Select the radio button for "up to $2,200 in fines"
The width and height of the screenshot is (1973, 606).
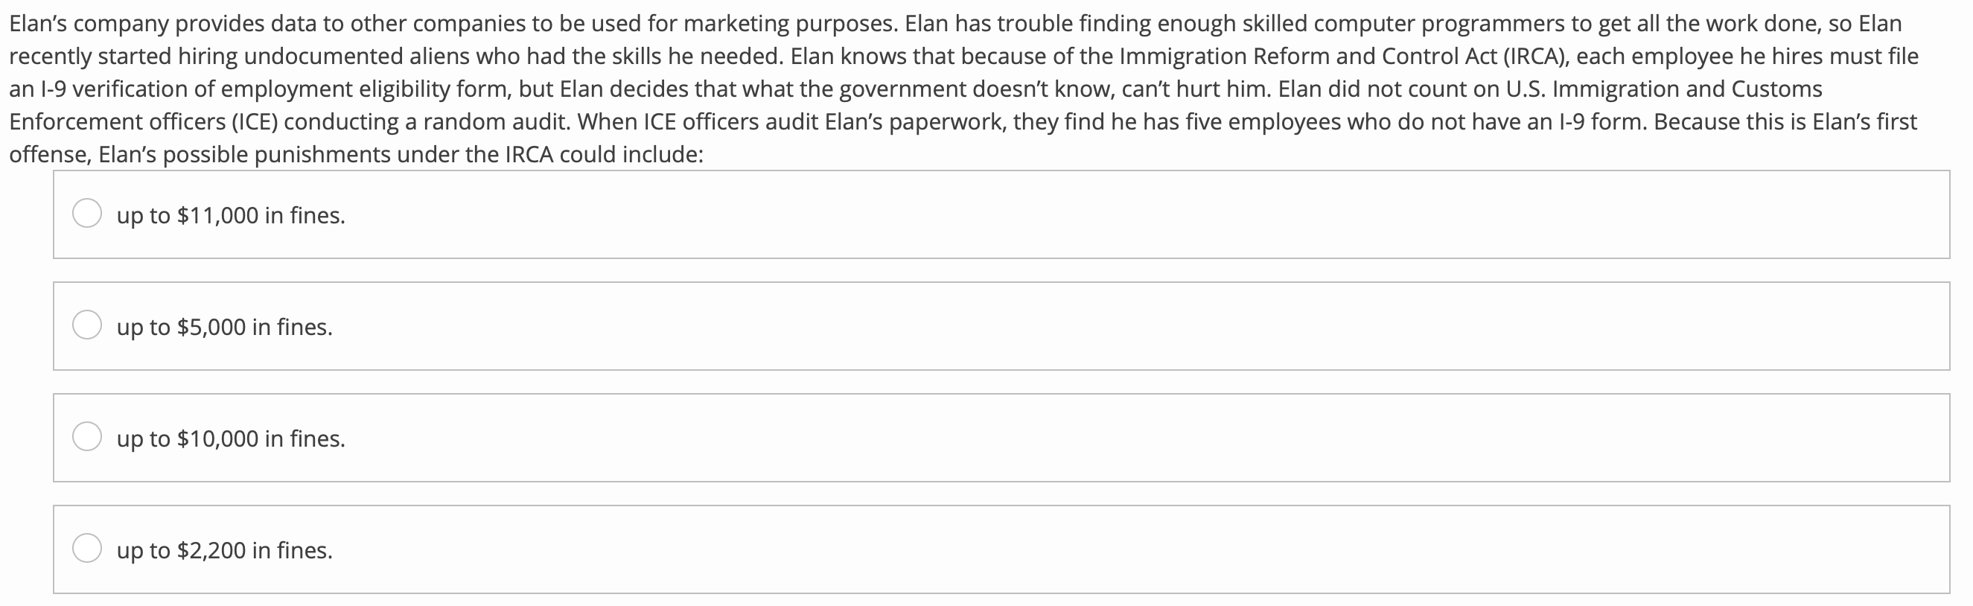tap(86, 549)
